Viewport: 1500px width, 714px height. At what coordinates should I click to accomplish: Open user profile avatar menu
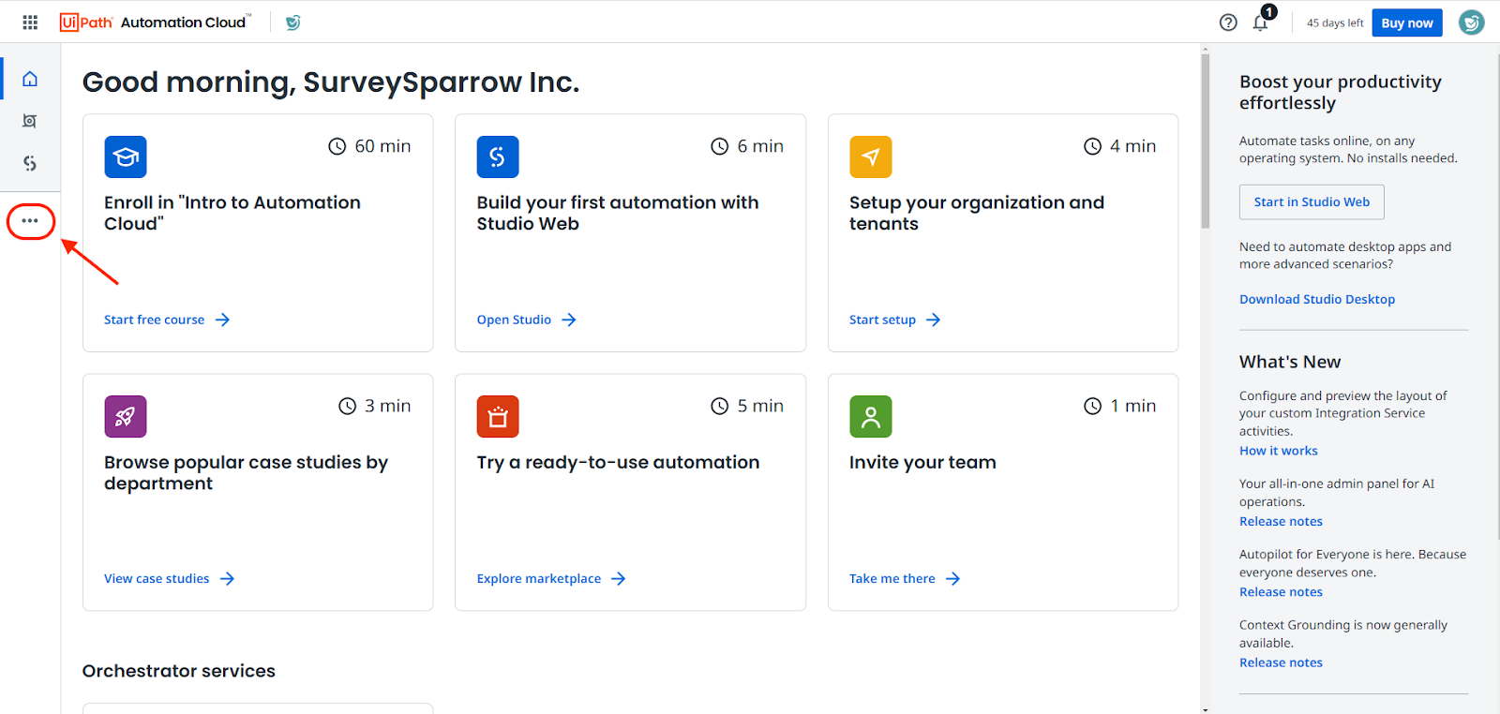point(1471,22)
